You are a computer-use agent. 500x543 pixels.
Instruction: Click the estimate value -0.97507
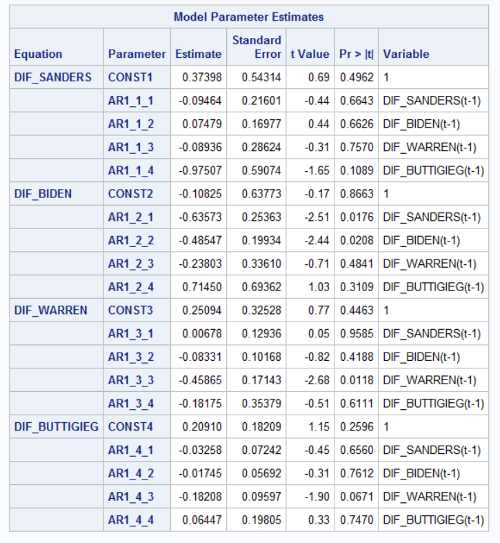[x=200, y=170]
